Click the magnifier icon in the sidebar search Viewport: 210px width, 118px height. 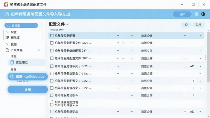click(x=8, y=25)
